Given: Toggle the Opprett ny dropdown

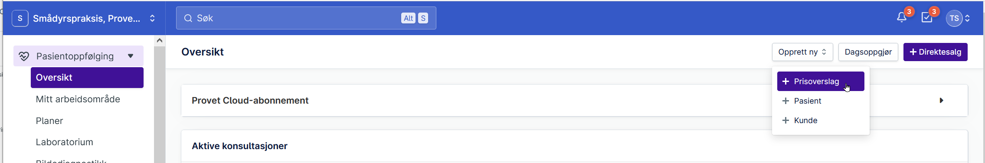Looking at the screenshot, I should [x=802, y=52].
